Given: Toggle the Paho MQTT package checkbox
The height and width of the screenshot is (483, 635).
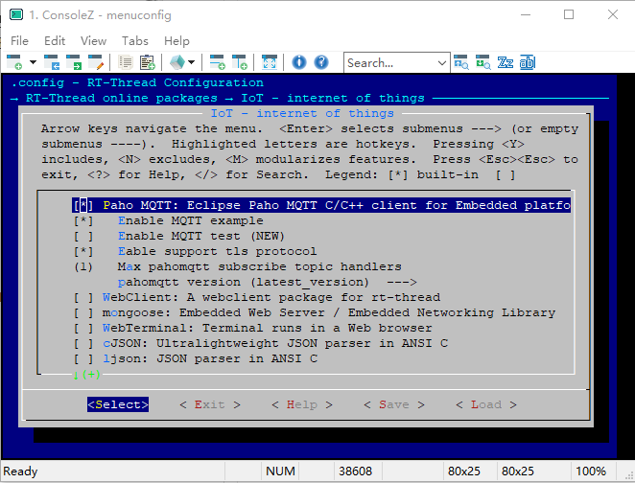Looking at the screenshot, I should tap(83, 205).
